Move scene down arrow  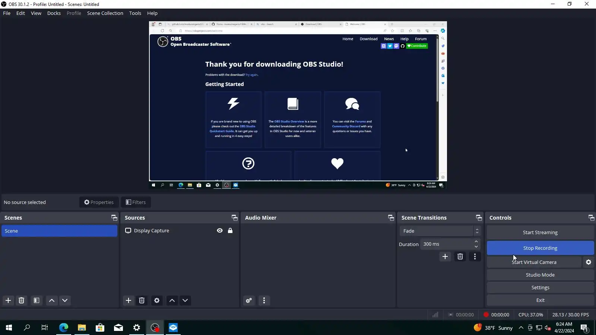click(x=65, y=300)
